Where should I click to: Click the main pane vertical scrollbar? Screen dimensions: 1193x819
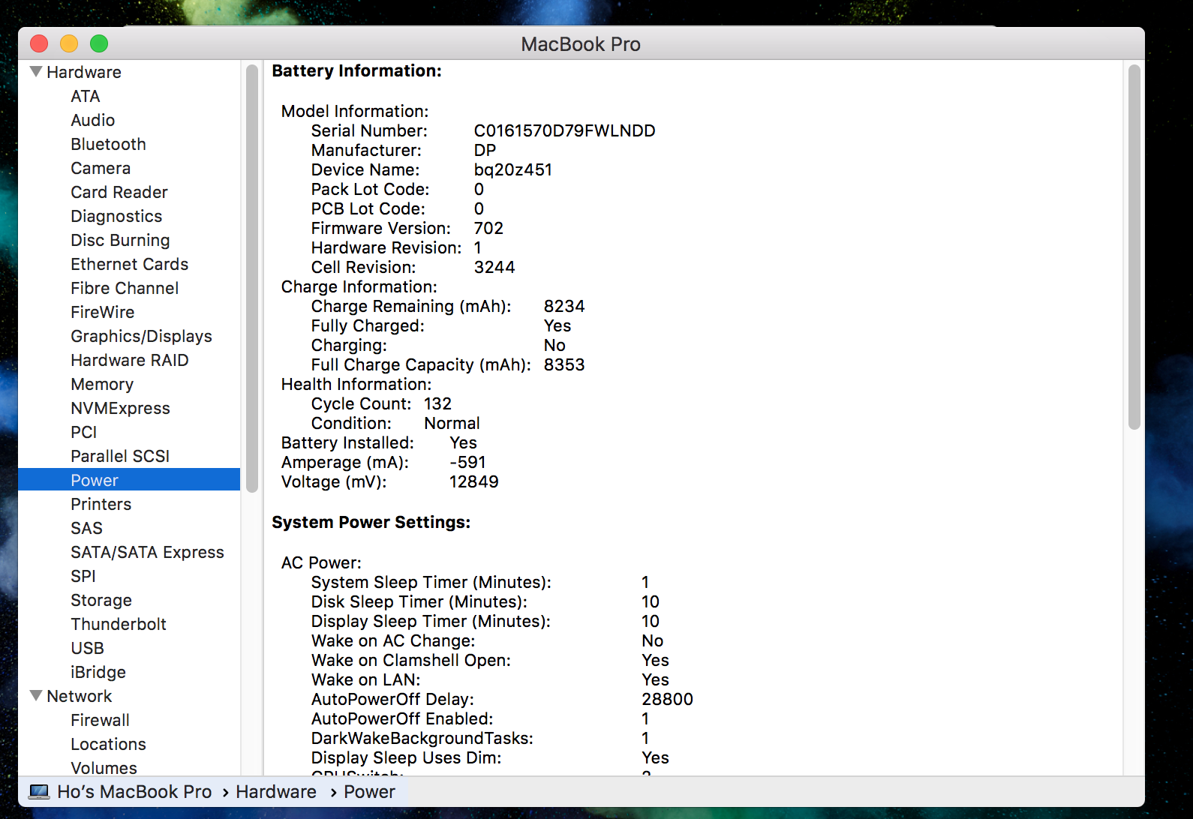(x=1134, y=247)
